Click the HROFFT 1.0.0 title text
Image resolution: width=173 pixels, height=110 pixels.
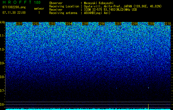21,2
